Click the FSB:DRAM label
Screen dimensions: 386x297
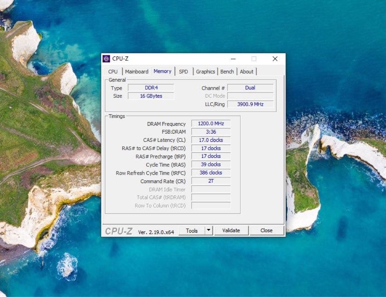[x=174, y=132]
